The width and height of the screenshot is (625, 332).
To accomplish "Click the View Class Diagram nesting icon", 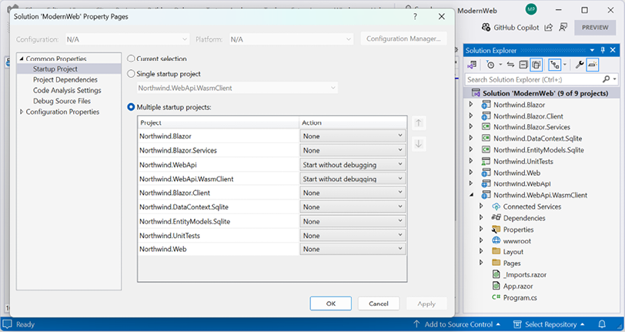I will 554,65.
